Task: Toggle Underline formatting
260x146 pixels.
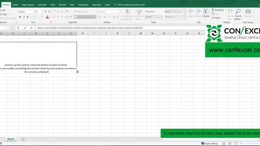Action: point(28,17)
